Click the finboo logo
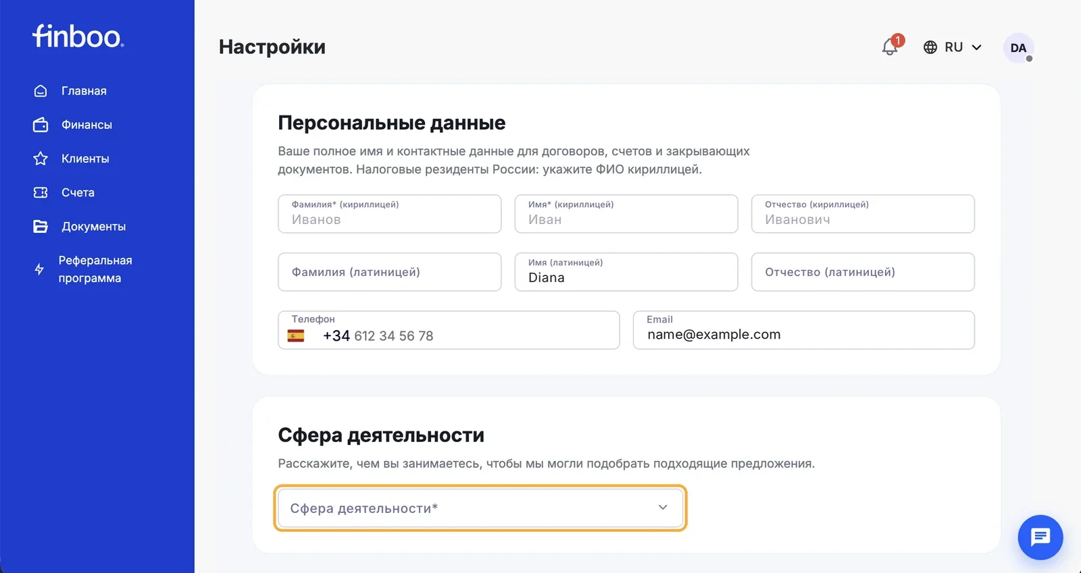 click(x=78, y=36)
